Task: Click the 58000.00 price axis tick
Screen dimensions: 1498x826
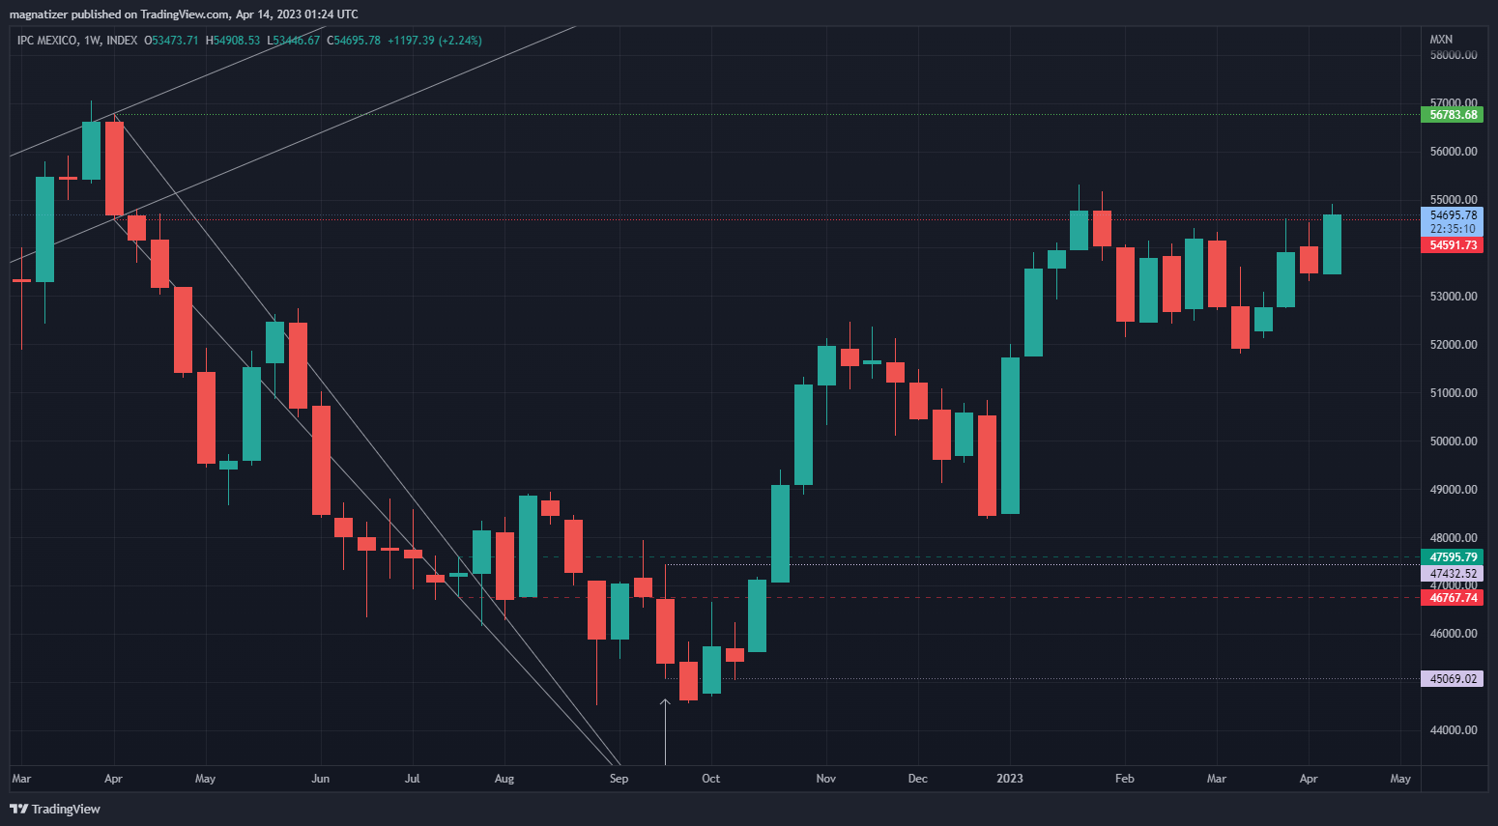Action: click(1453, 55)
